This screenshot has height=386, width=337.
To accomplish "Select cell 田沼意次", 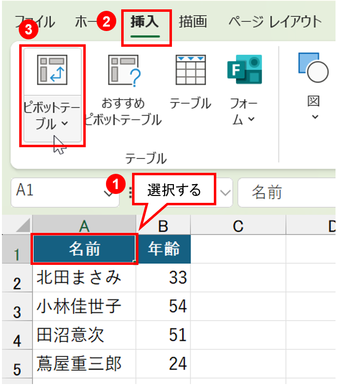I will click(84, 335).
